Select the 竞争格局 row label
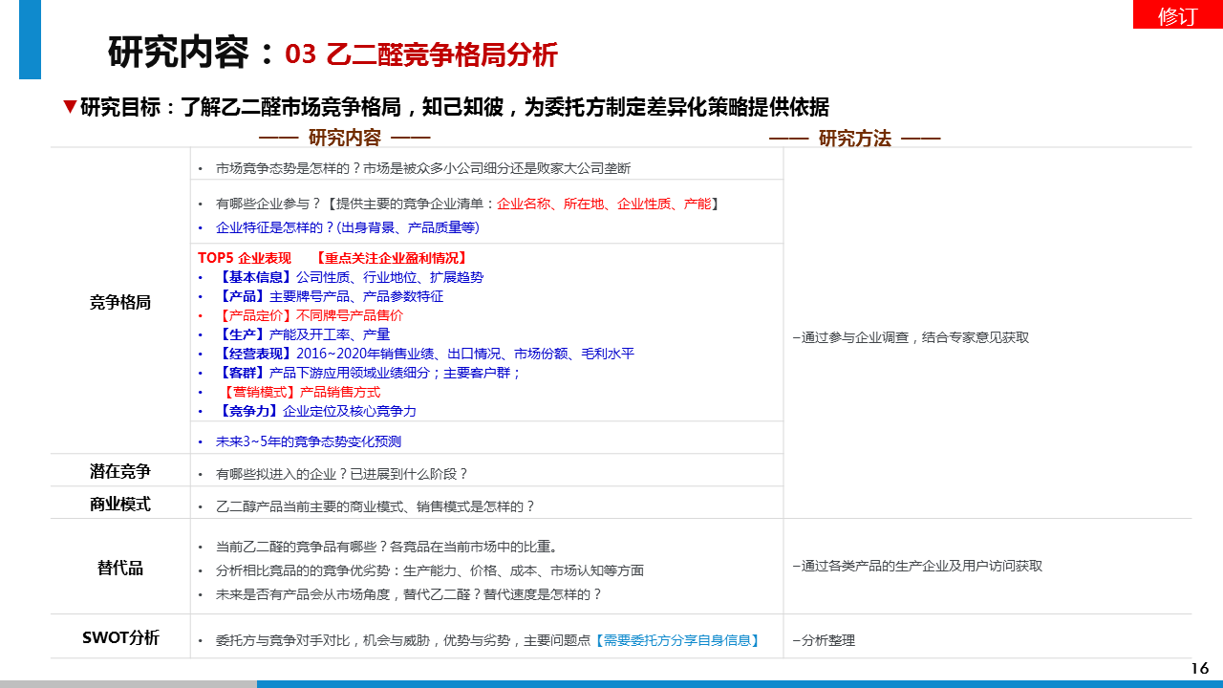1223x688 pixels. [x=120, y=302]
